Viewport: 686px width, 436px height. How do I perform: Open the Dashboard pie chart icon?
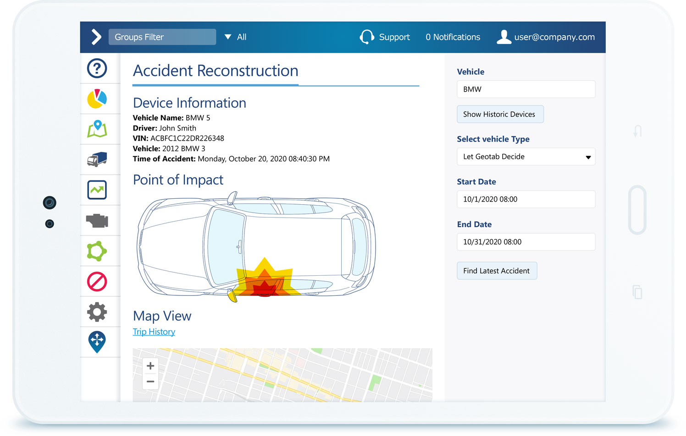click(x=97, y=98)
